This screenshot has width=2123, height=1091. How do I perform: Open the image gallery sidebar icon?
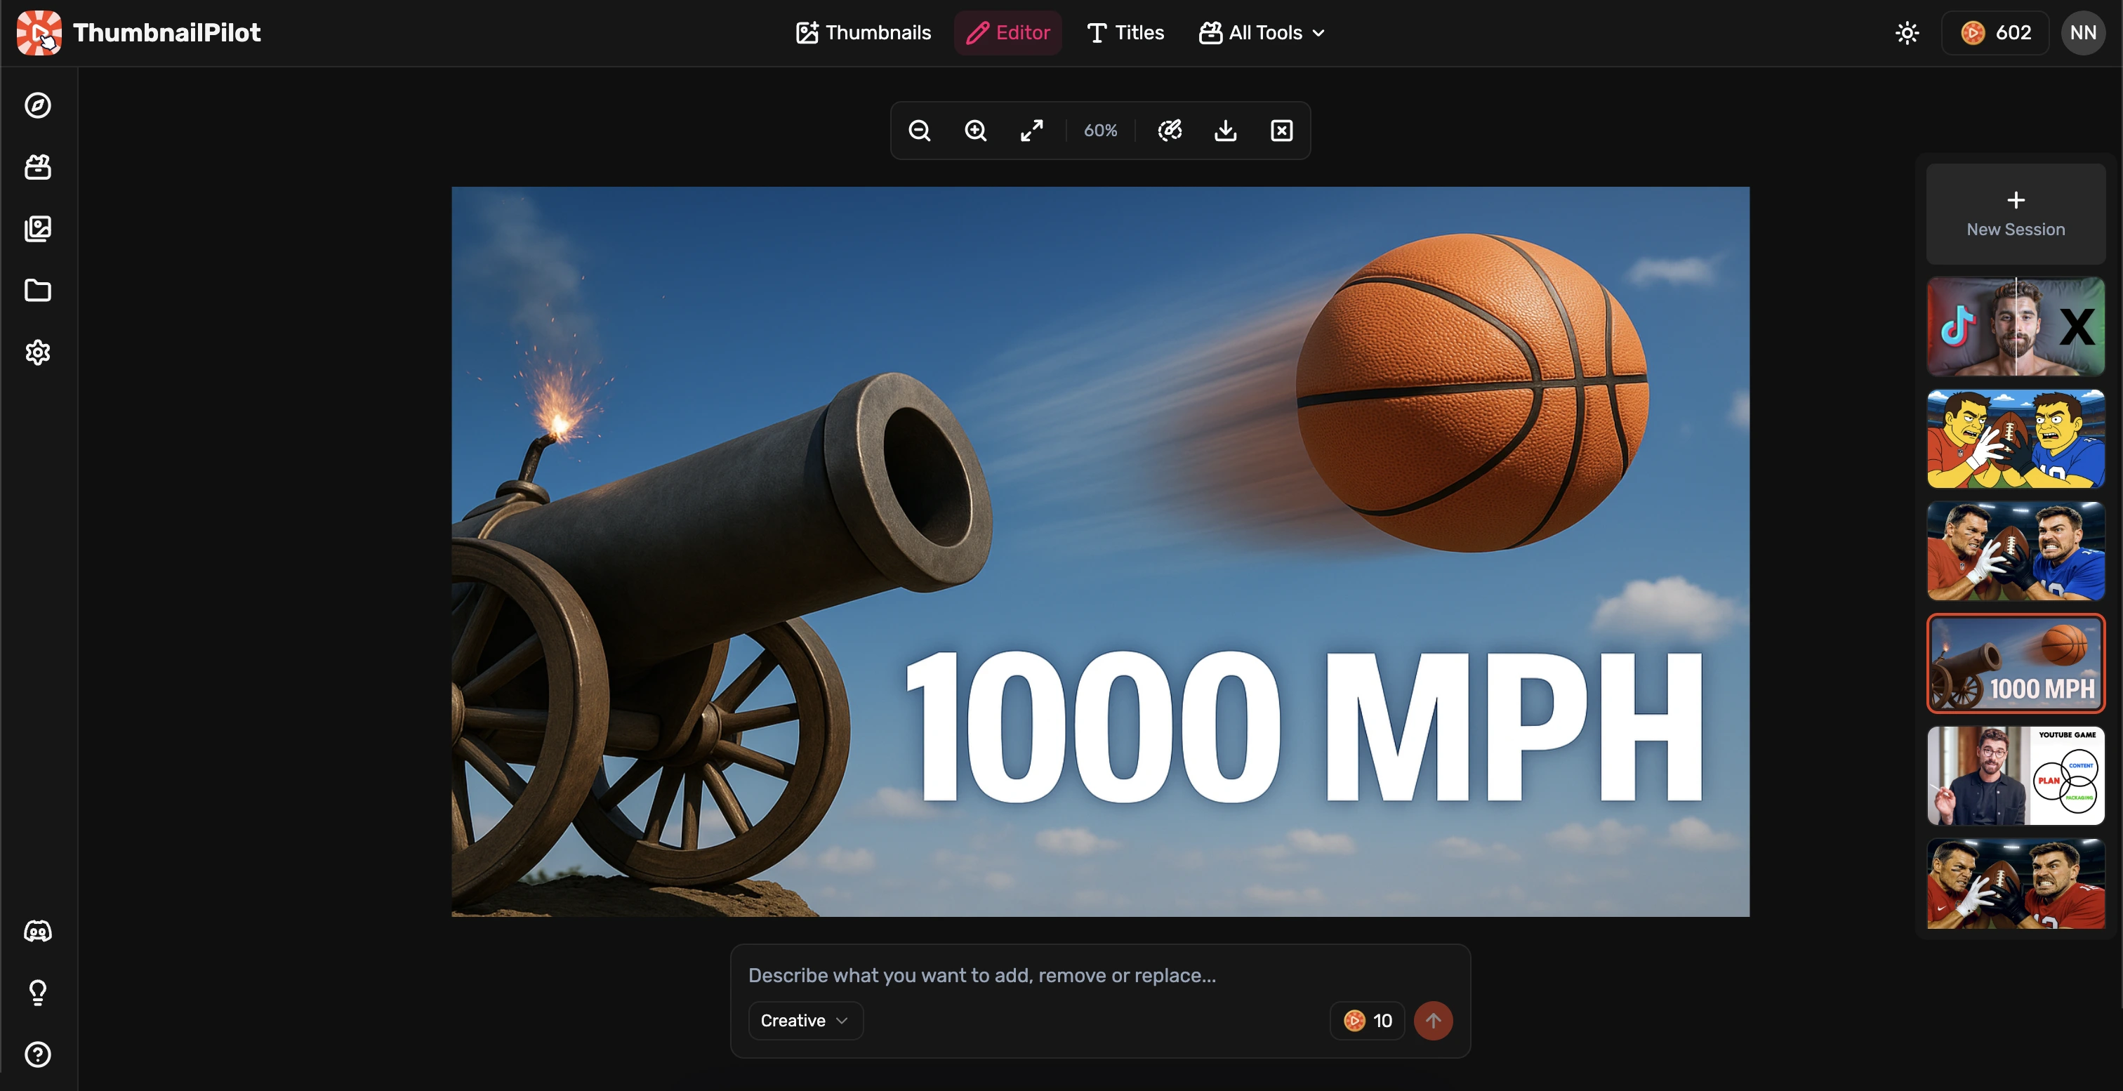38,228
